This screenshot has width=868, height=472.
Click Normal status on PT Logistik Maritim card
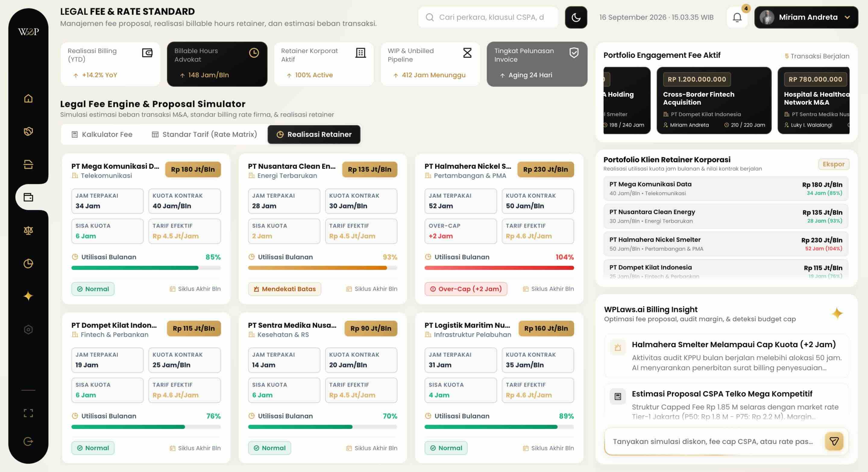tap(446, 448)
